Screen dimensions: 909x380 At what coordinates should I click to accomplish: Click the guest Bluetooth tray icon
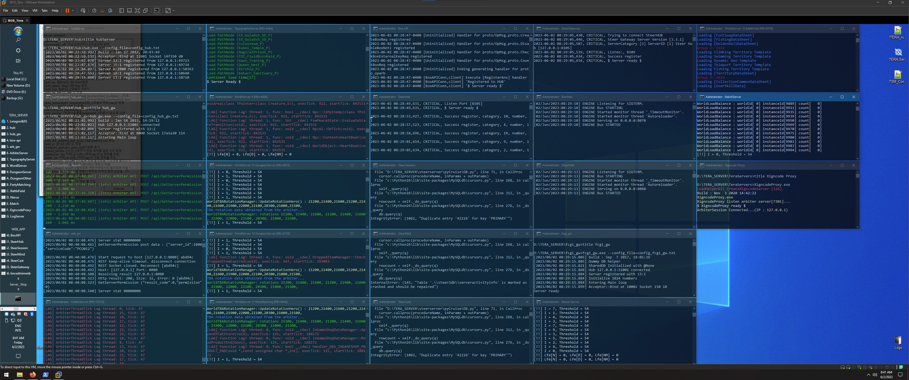coord(32,314)
